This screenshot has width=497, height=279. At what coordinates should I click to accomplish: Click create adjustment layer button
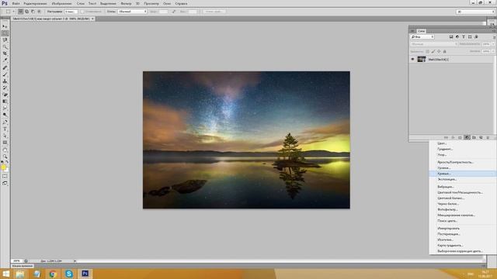point(467,138)
